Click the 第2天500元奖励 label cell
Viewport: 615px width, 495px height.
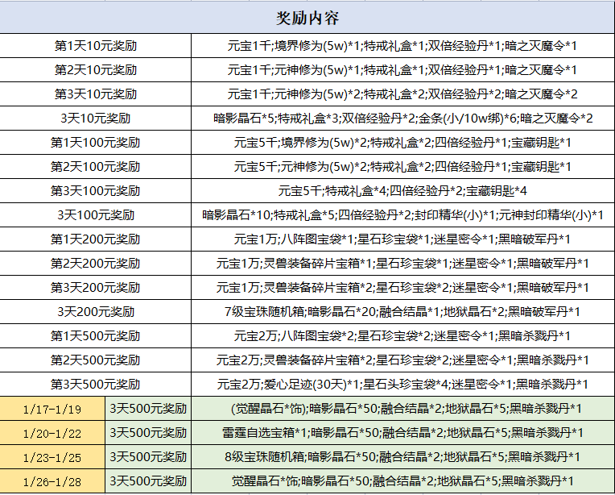[96, 360]
